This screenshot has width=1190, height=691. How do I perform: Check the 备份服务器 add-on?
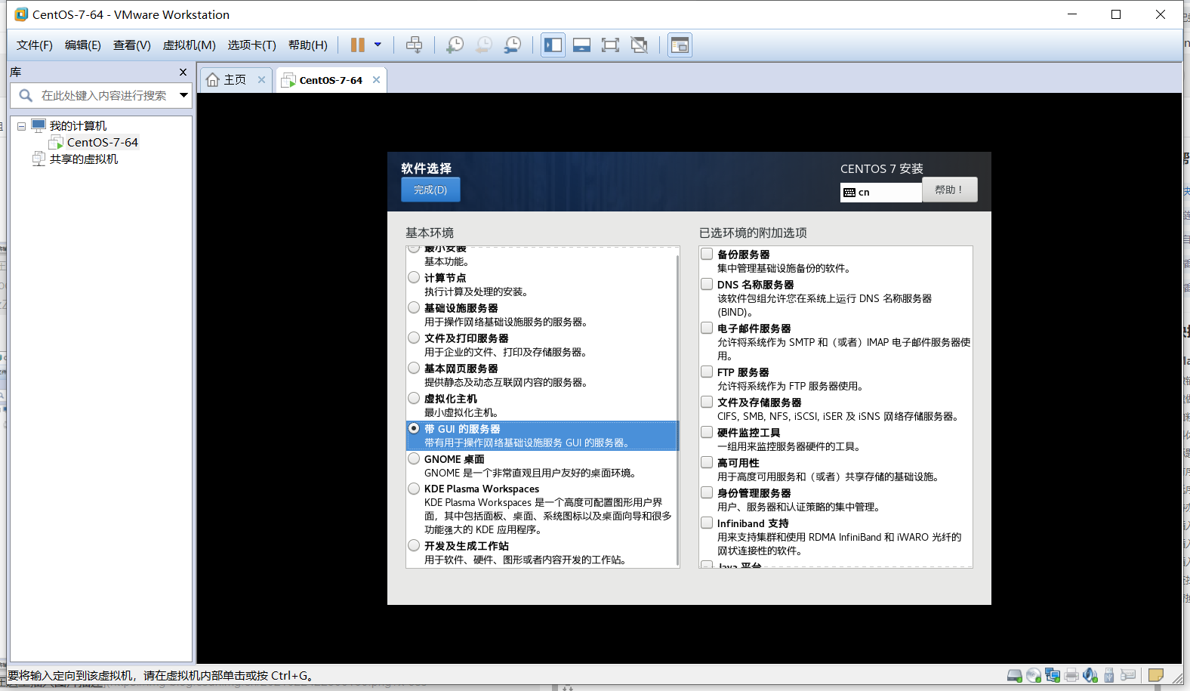pos(707,254)
